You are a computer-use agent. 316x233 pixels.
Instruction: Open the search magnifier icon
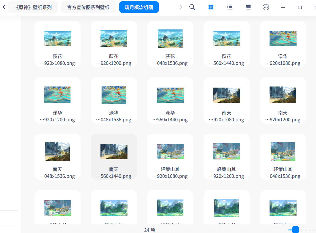192,7
